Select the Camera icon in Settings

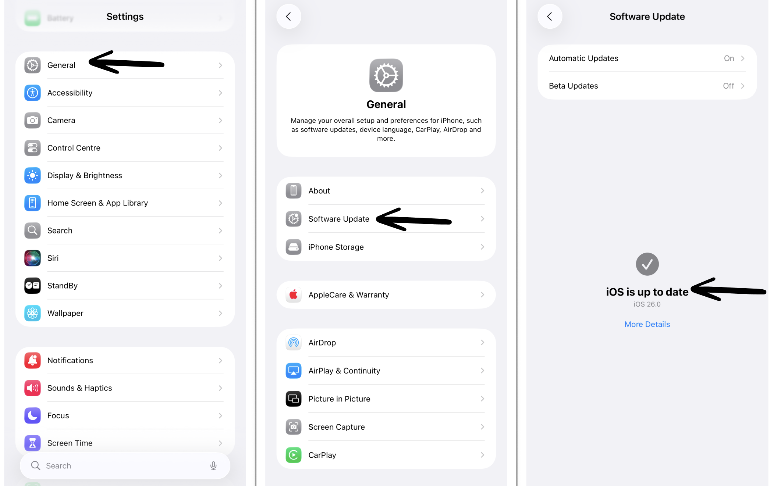coord(32,120)
